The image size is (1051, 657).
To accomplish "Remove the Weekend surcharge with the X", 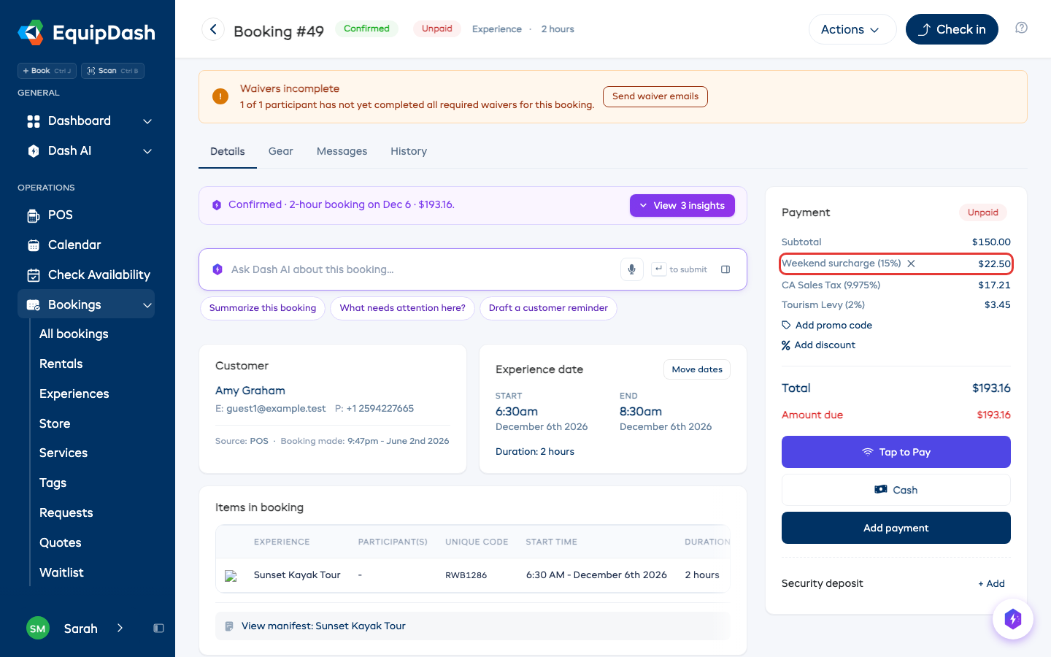I will pos(911,264).
